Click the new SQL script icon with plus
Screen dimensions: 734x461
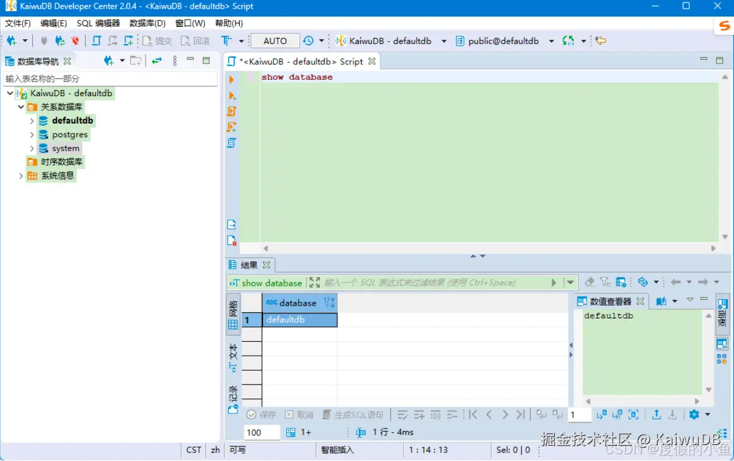point(128,41)
